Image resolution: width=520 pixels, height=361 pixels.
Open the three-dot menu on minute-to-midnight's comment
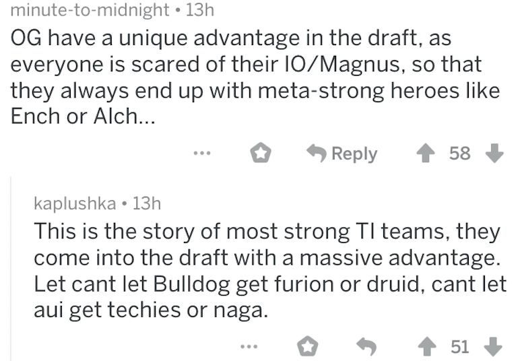point(200,154)
